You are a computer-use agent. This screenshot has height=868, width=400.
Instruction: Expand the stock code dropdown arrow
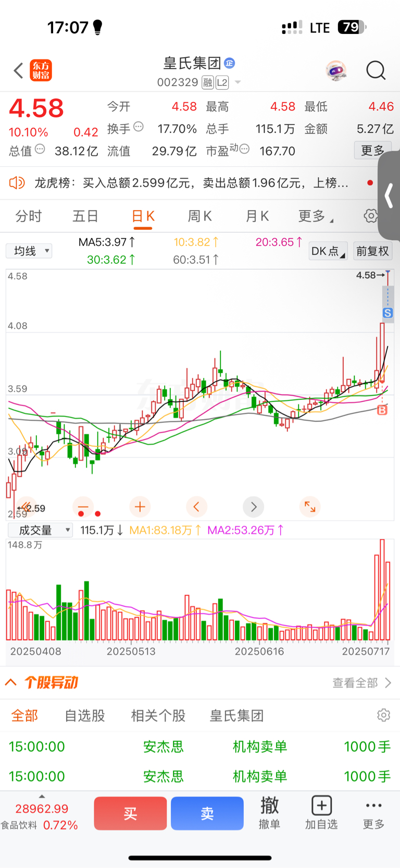(238, 82)
